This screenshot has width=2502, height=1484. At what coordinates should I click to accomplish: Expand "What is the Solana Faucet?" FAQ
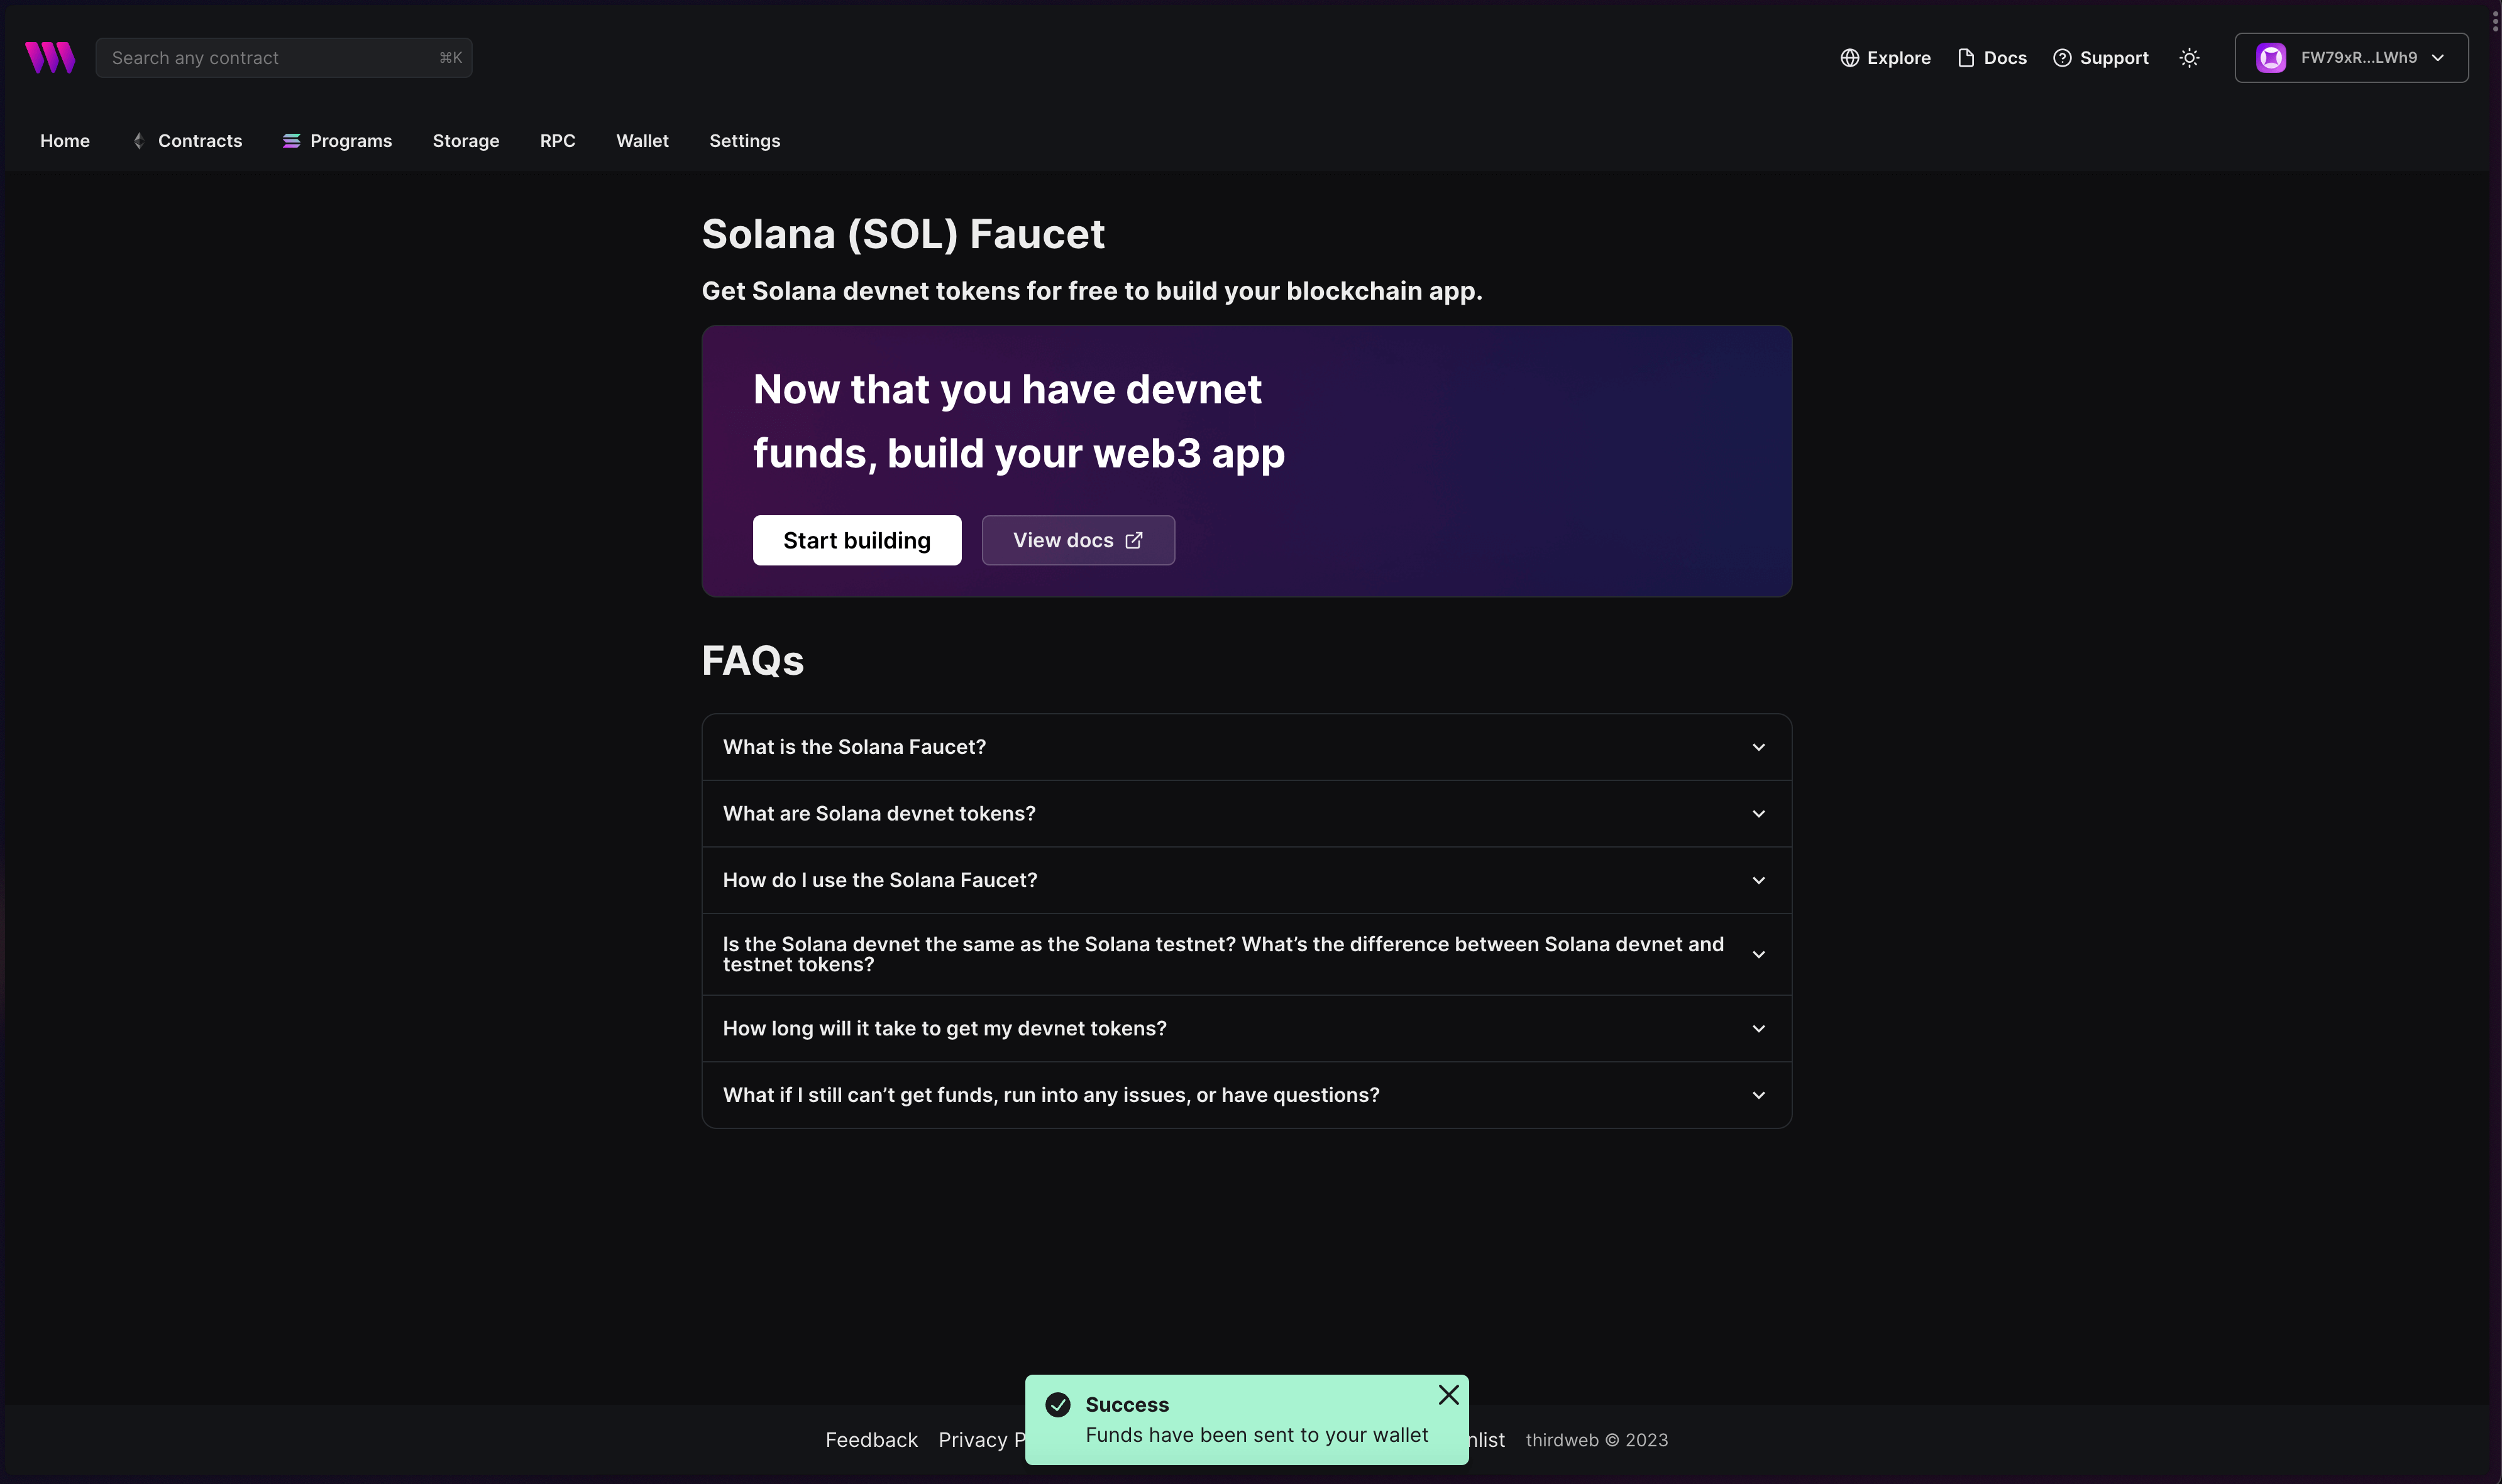[x=1247, y=747]
